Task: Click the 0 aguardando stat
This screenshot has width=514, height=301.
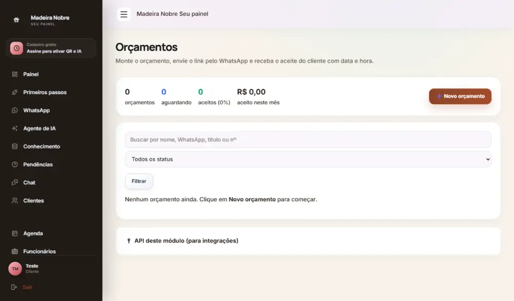Action: [176, 97]
